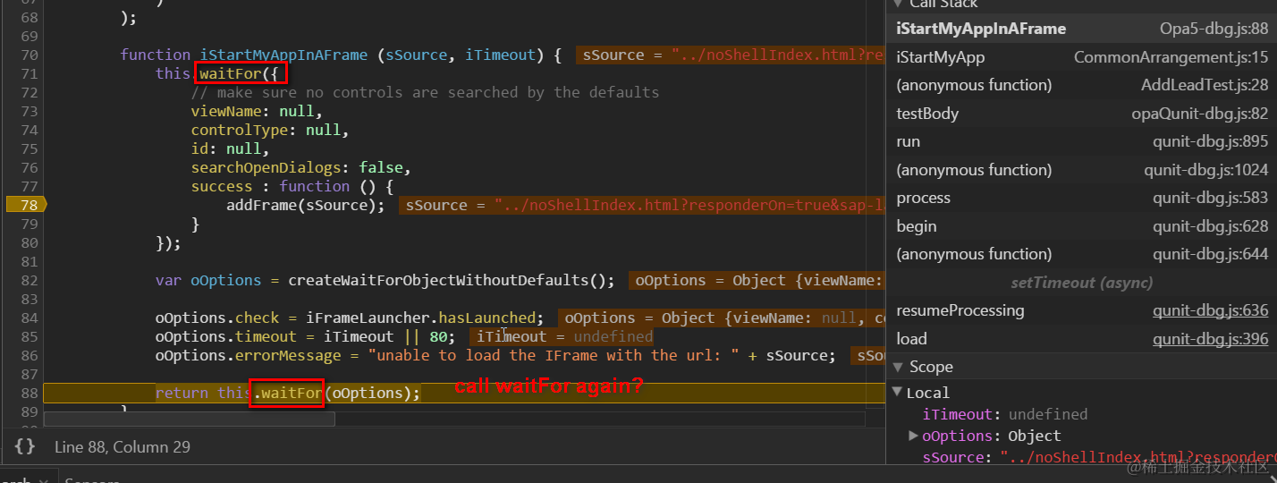
Task: Click line number 84 in the gutter
Action: [x=28, y=318]
